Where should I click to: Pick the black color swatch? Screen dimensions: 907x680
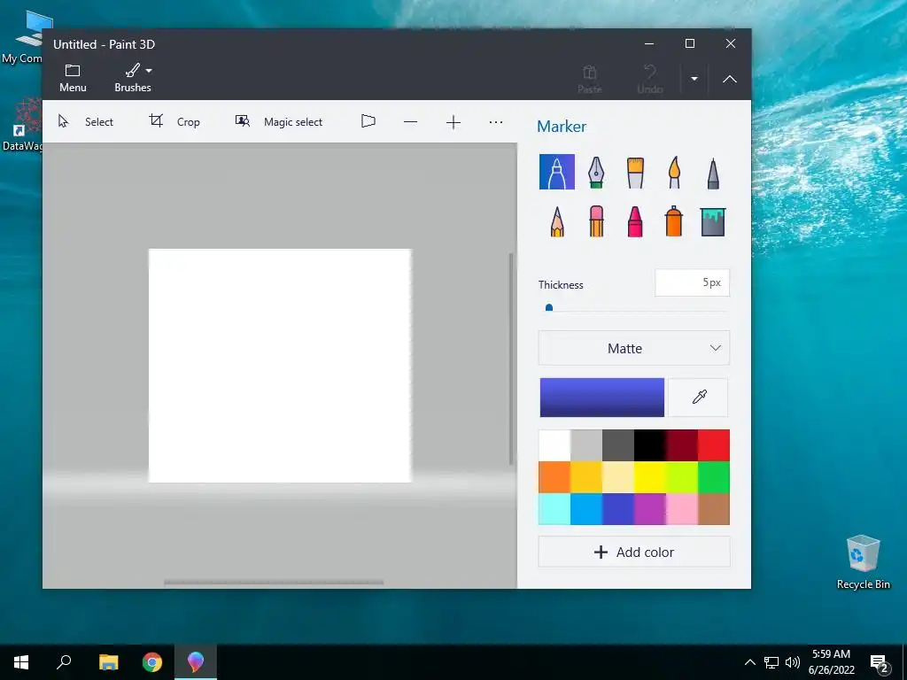[649, 445]
